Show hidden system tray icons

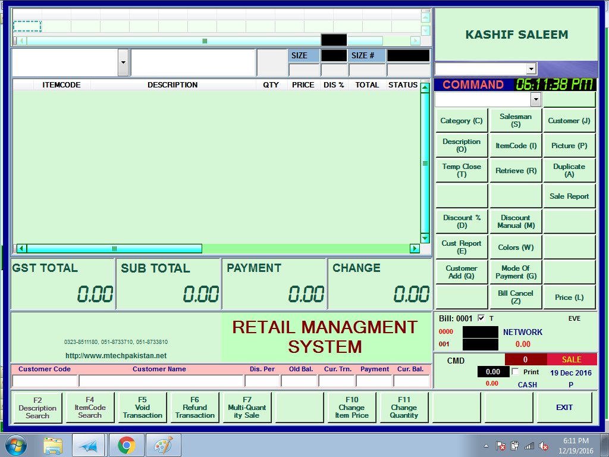(x=486, y=446)
